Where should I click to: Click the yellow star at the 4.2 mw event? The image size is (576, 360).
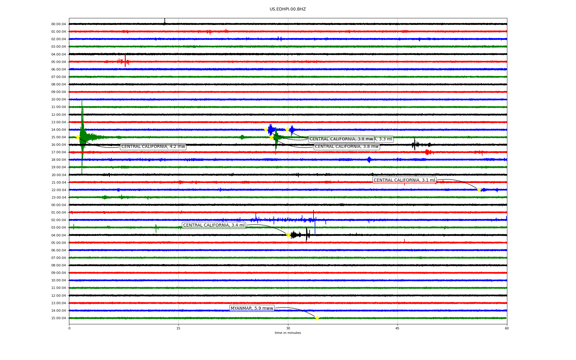coord(78,137)
